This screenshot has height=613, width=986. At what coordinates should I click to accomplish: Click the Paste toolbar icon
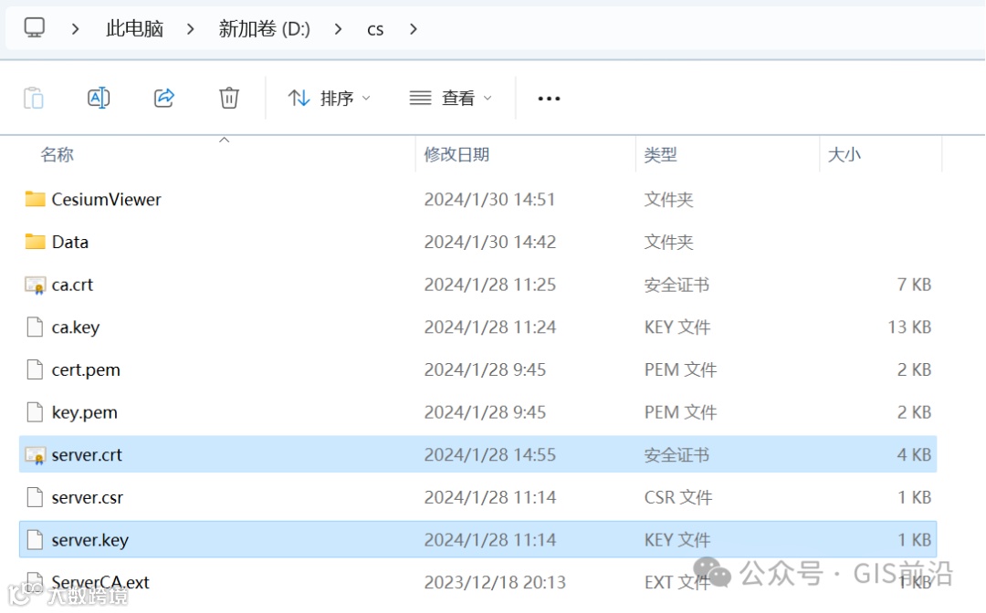click(34, 98)
